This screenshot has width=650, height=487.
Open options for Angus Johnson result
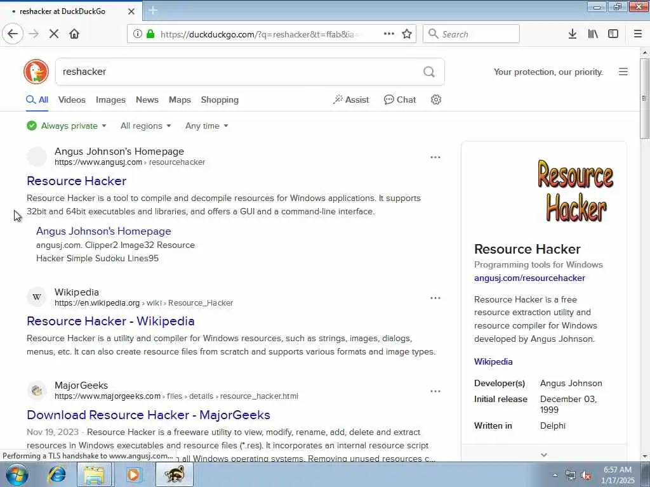(435, 157)
